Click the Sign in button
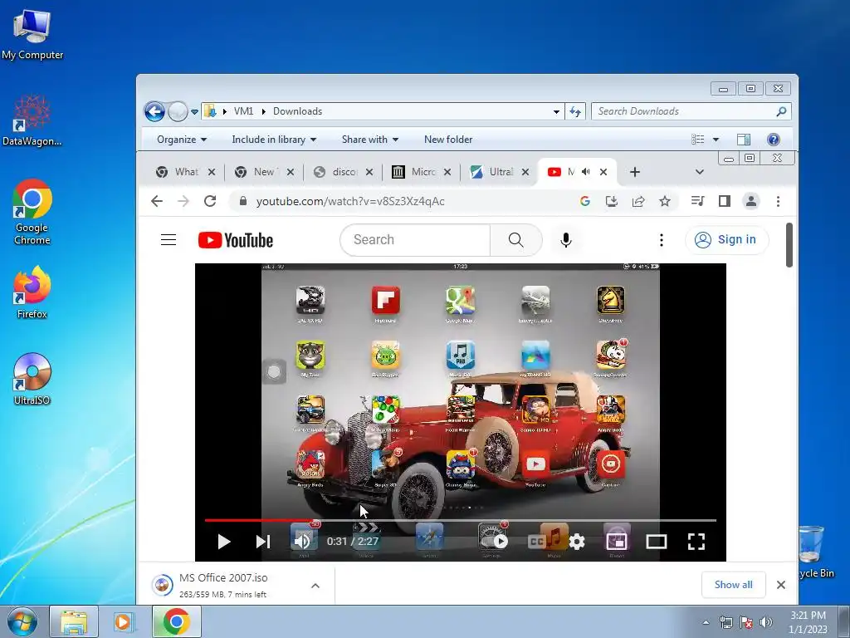 [x=726, y=240]
